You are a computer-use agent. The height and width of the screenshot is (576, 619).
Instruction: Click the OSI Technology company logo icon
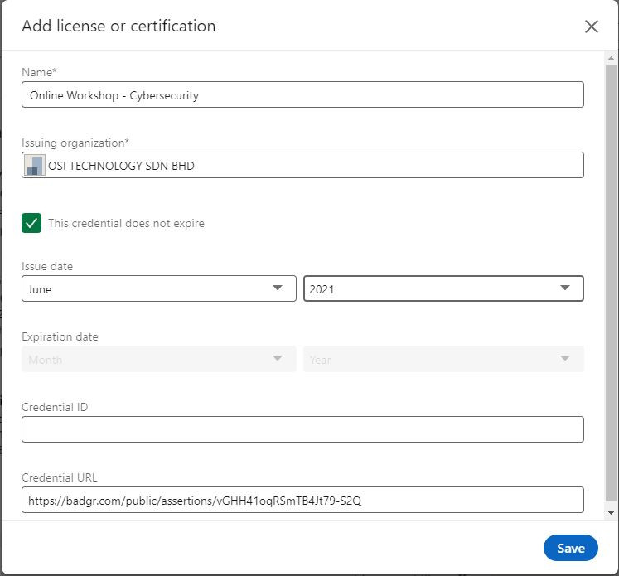(34, 165)
